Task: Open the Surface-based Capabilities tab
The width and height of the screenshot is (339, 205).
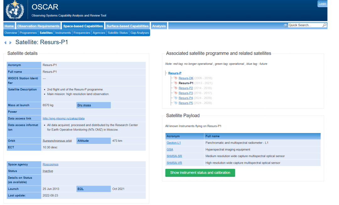Action: 127,26
